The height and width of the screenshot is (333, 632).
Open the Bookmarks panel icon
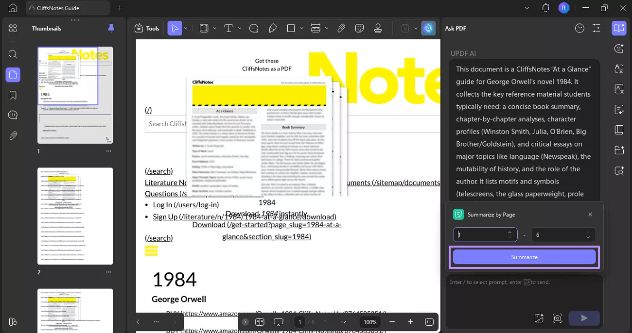13,95
